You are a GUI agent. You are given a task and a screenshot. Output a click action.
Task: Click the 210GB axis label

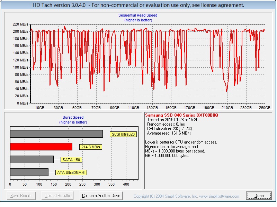point(227,108)
